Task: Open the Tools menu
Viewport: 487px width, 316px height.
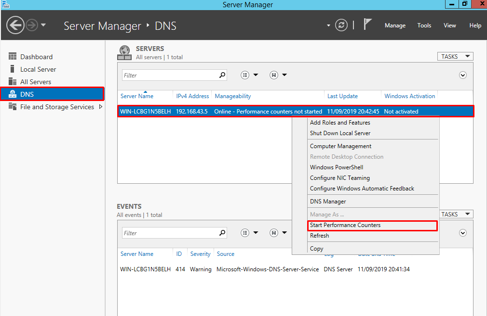Action: pyautogui.click(x=424, y=25)
